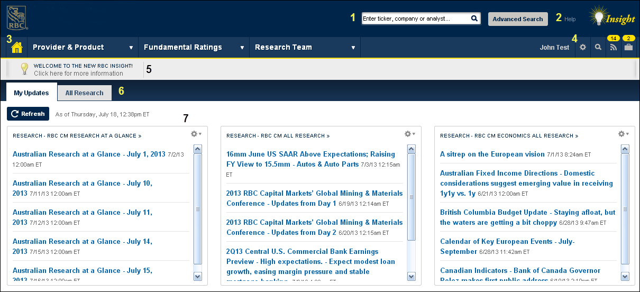The height and width of the screenshot is (292, 640).
Task: Open Research - RBC CM All Research header link
Action: (x=278, y=136)
